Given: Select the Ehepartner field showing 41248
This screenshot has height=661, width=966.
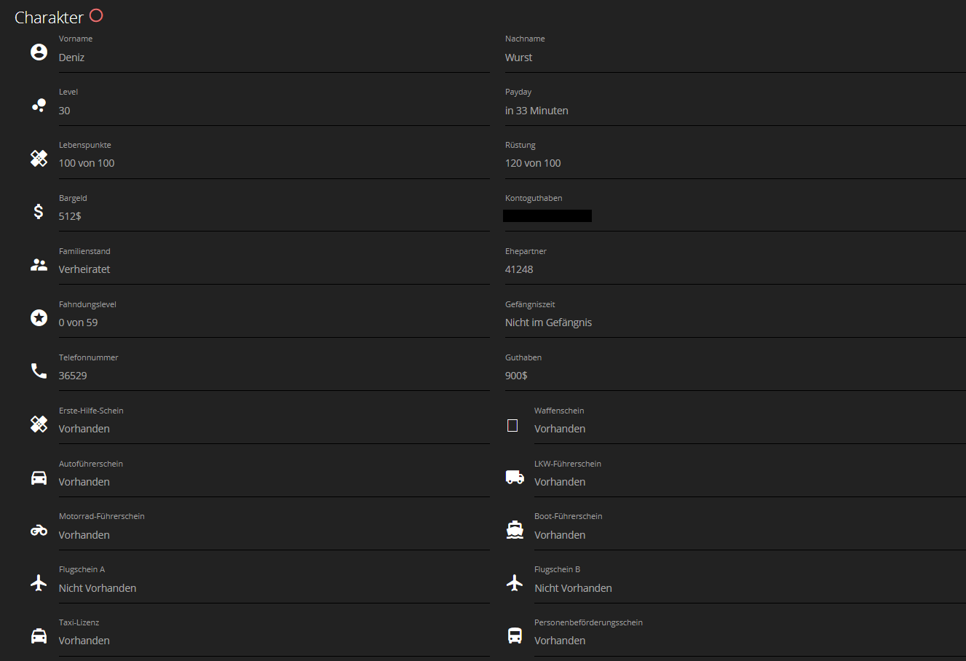Looking at the screenshot, I should point(519,269).
